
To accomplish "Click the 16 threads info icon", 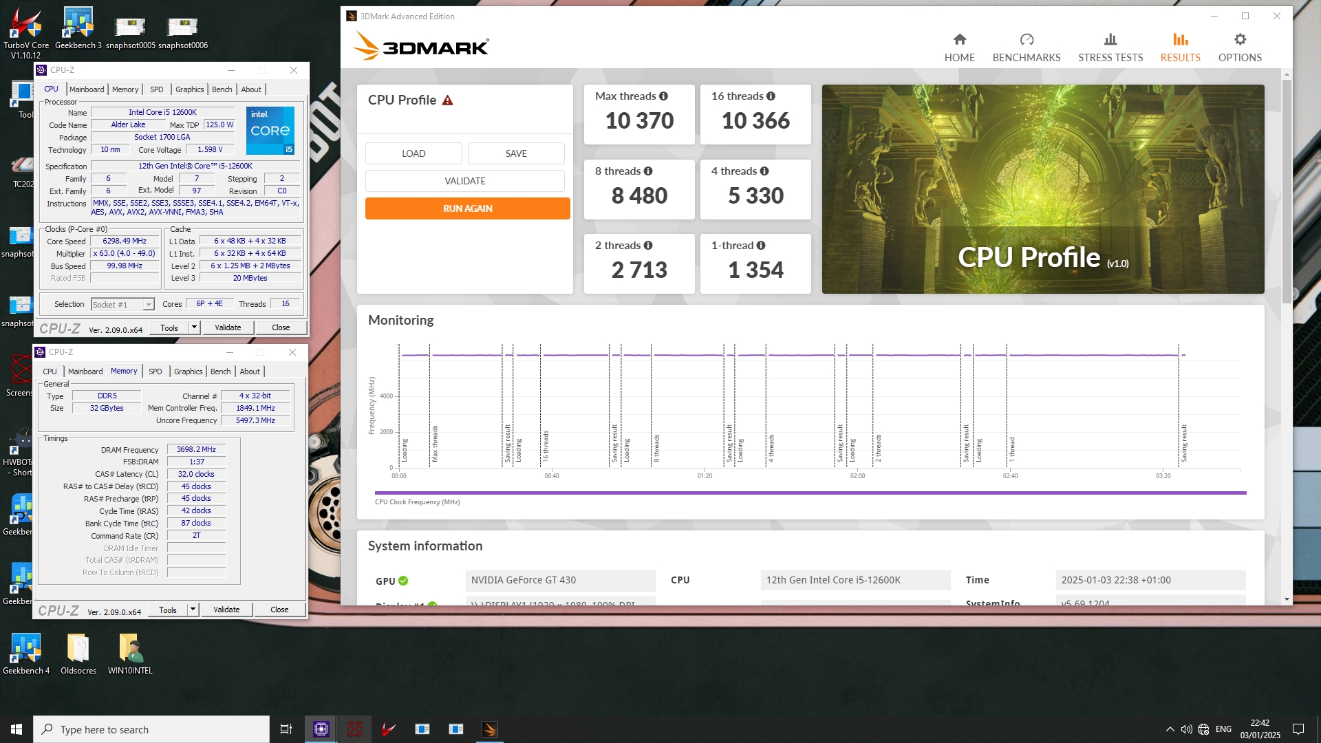I will click(771, 96).
